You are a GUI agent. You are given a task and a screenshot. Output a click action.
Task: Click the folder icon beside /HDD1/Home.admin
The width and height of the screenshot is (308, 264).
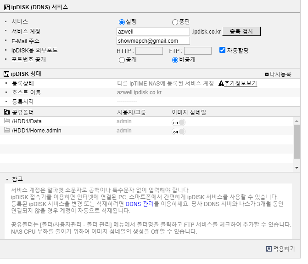point(7,130)
